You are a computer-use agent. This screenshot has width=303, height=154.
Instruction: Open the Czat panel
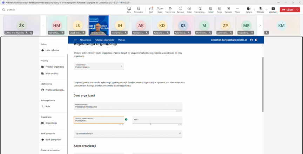tap(151, 10)
